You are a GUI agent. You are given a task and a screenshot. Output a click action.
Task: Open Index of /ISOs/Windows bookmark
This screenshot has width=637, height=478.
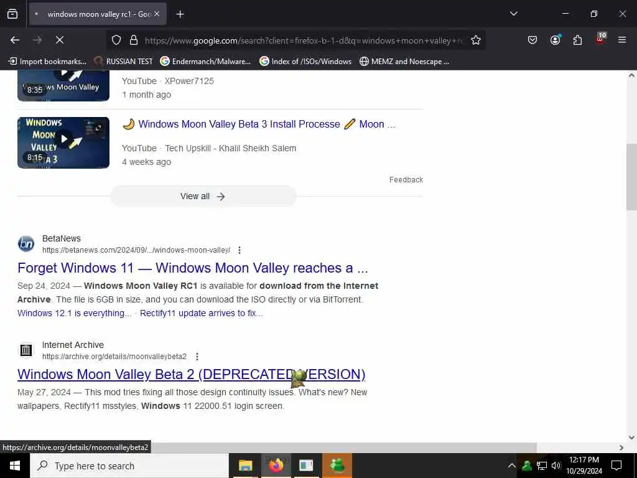305,62
